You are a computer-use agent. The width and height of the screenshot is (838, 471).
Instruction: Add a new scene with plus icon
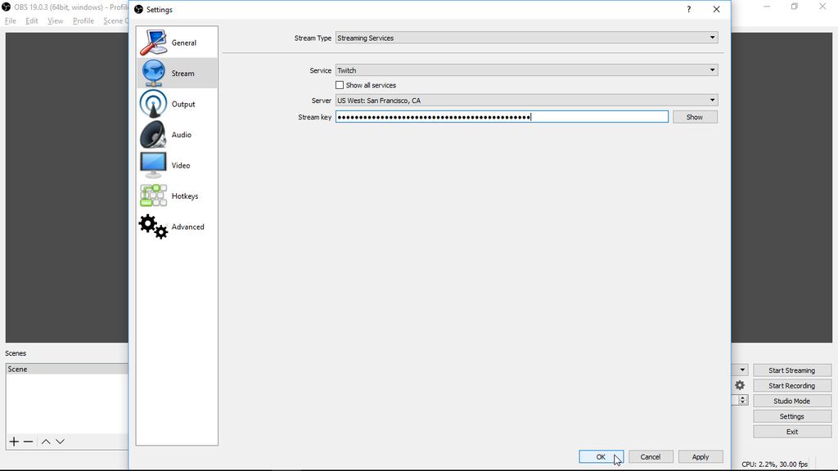[14, 442]
